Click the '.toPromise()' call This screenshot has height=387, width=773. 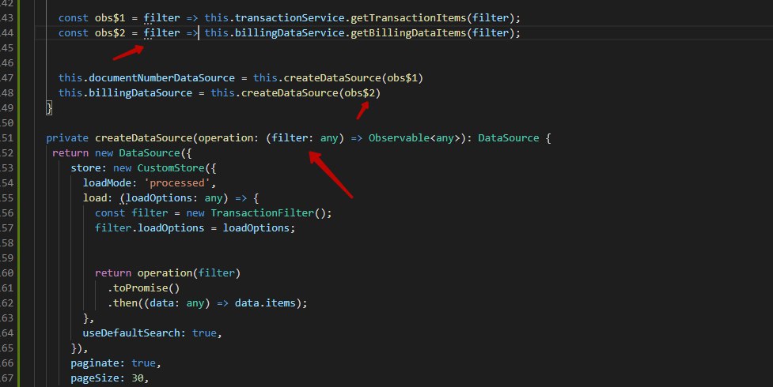[143, 288]
